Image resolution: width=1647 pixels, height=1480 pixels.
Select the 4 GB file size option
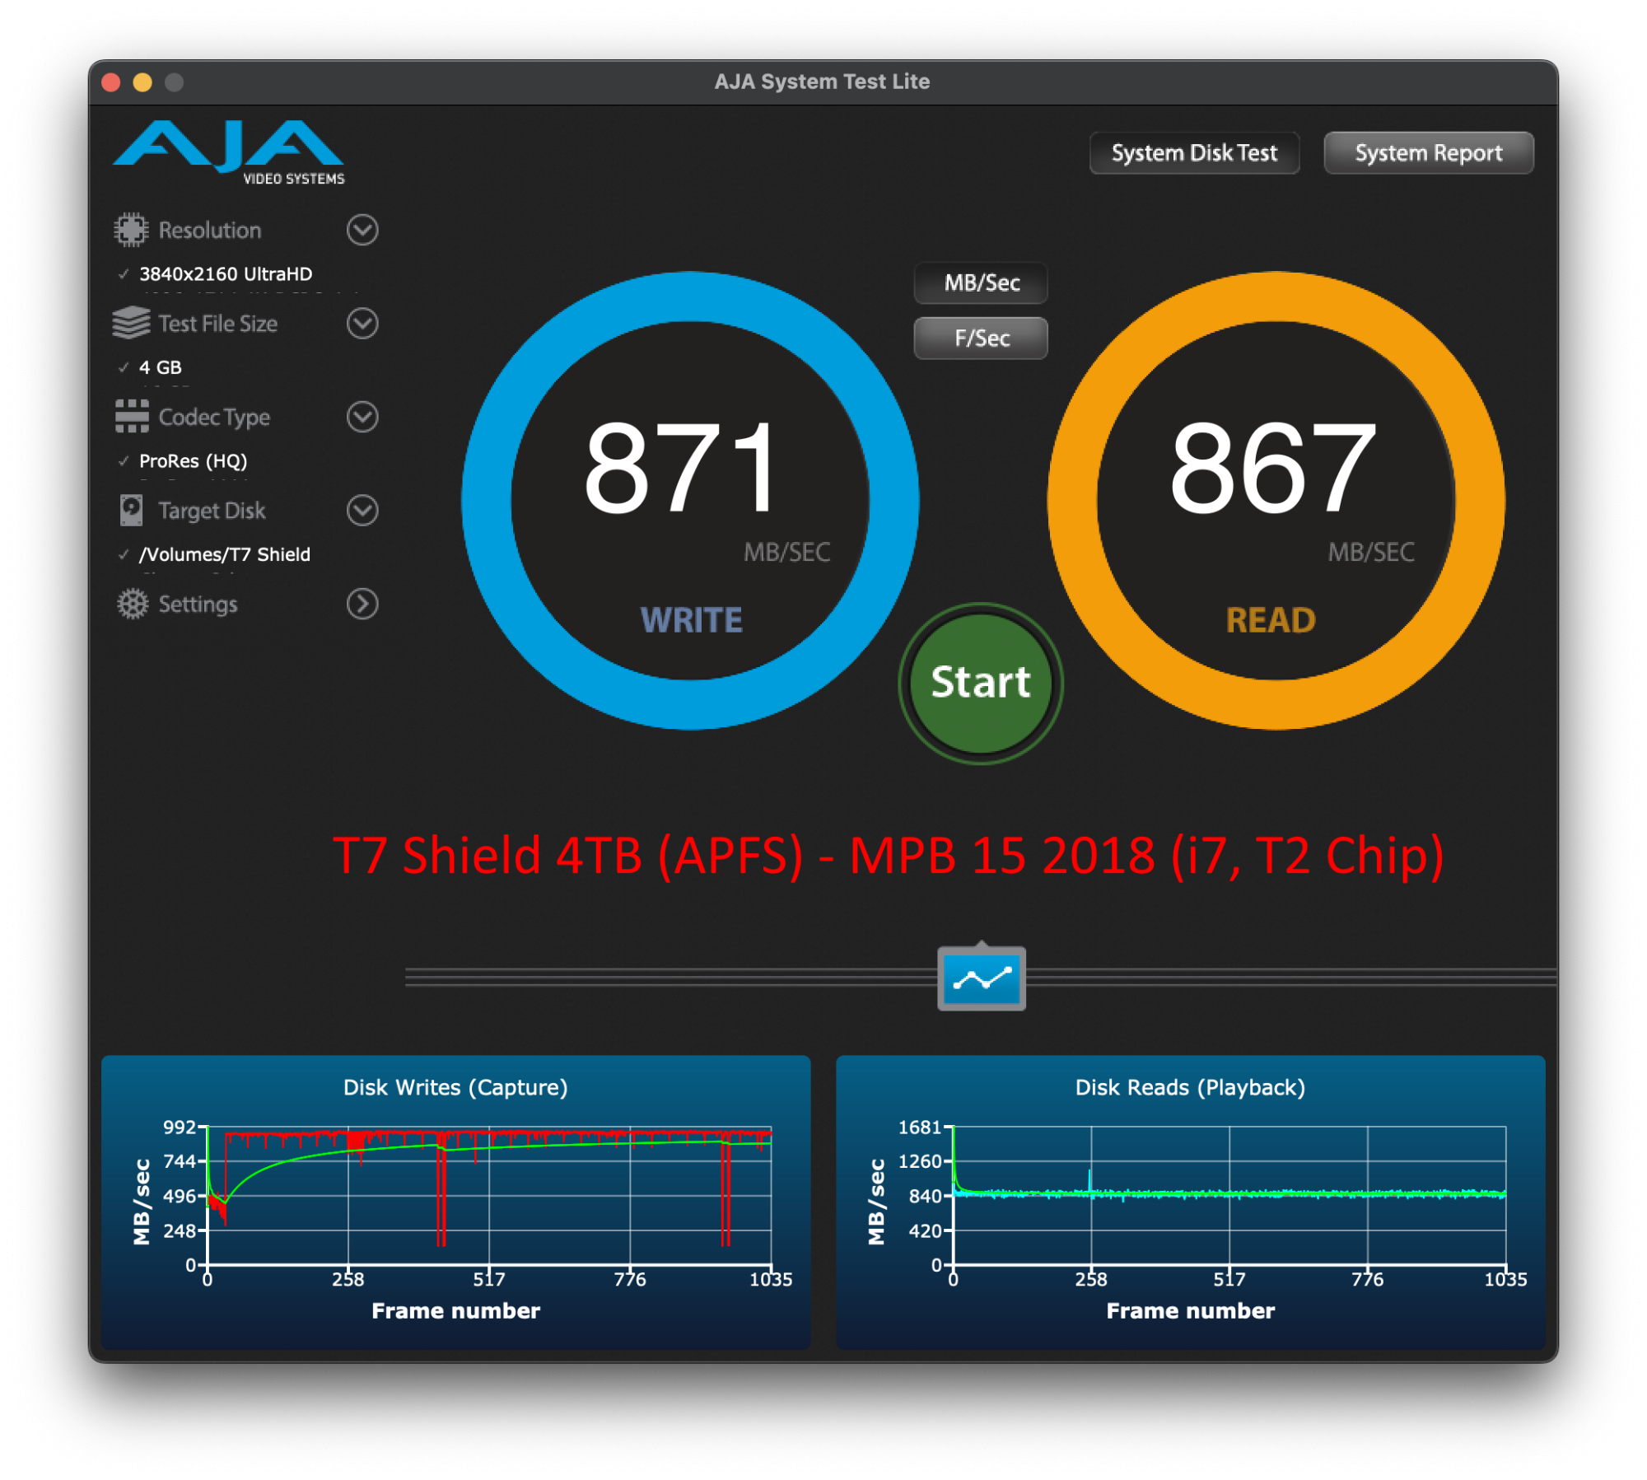click(x=160, y=367)
